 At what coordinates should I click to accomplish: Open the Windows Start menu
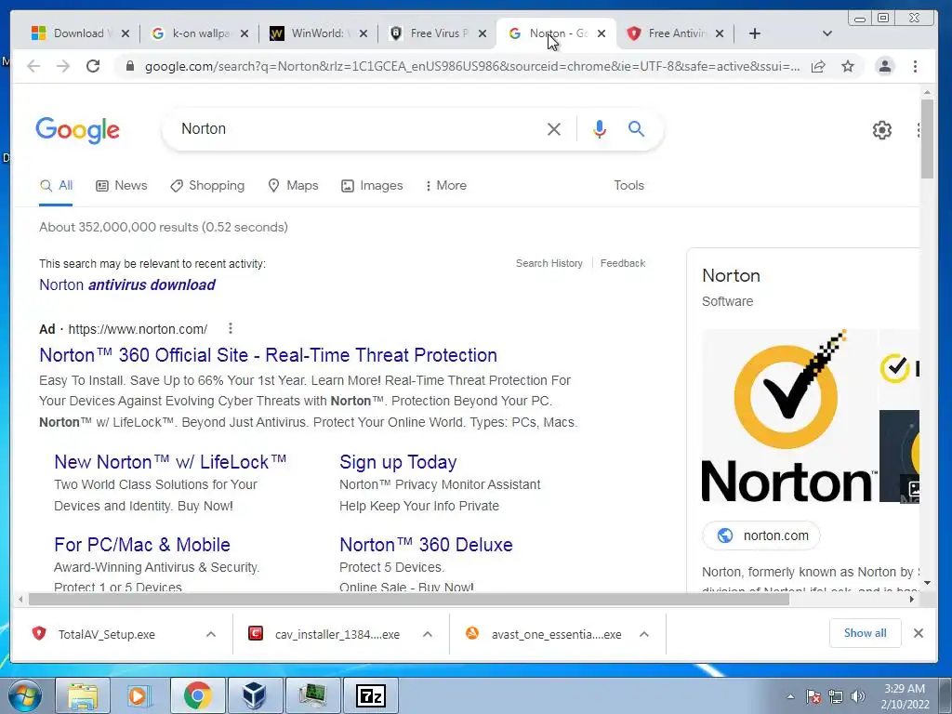click(25, 695)
